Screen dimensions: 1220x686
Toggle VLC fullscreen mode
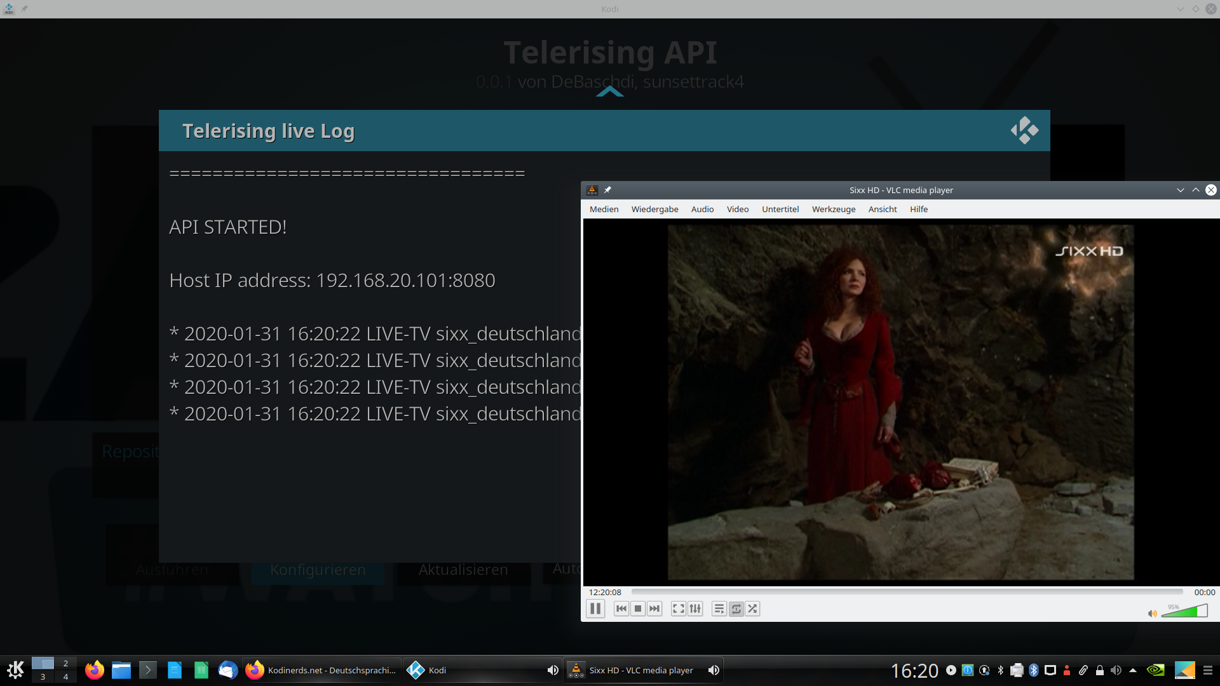point(679,609)
